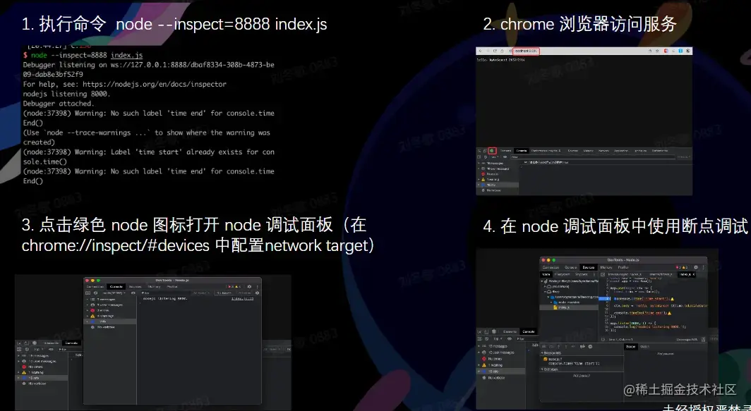Toggle pause on exceptions icon in step 4

click(x=590, y=346)
